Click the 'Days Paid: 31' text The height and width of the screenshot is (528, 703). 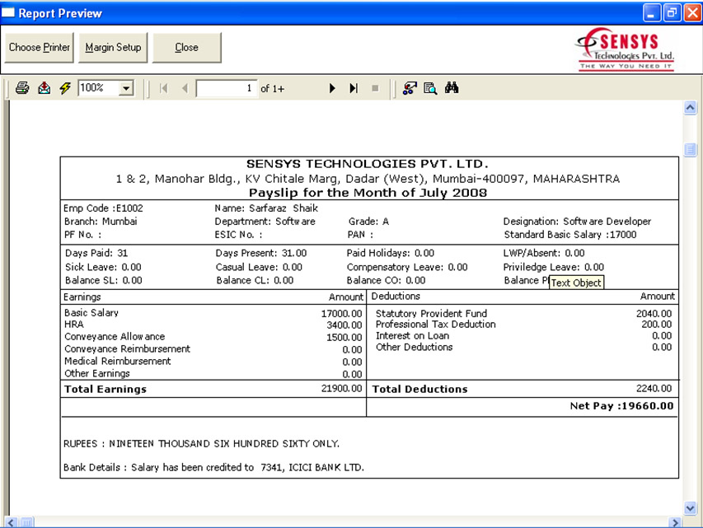pos(96,253)
